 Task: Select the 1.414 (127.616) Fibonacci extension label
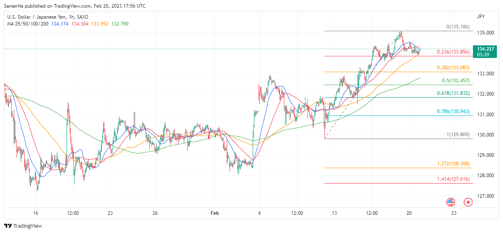pos(453,179)
